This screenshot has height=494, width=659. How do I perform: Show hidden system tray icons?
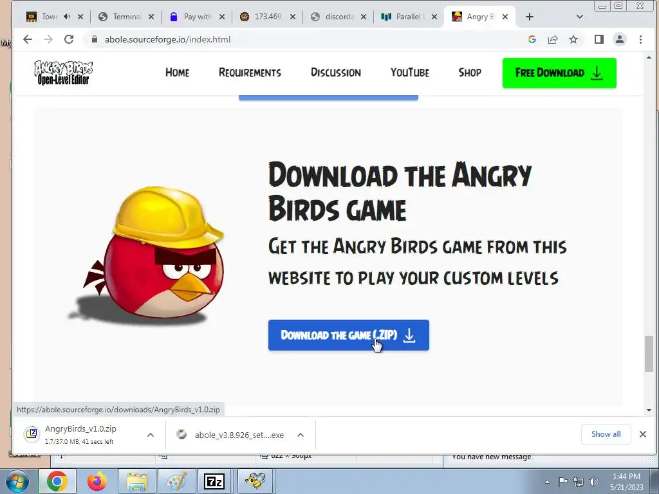pos(547,482)
